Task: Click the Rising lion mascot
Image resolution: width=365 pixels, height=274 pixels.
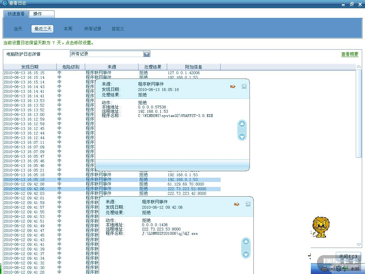Action: coord(320,227)
